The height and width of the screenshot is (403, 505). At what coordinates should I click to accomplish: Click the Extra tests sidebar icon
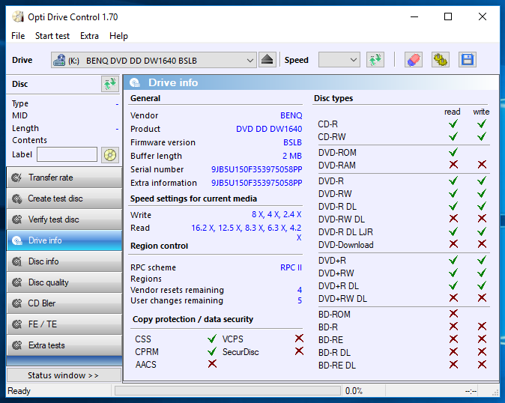tap(16, 345)
